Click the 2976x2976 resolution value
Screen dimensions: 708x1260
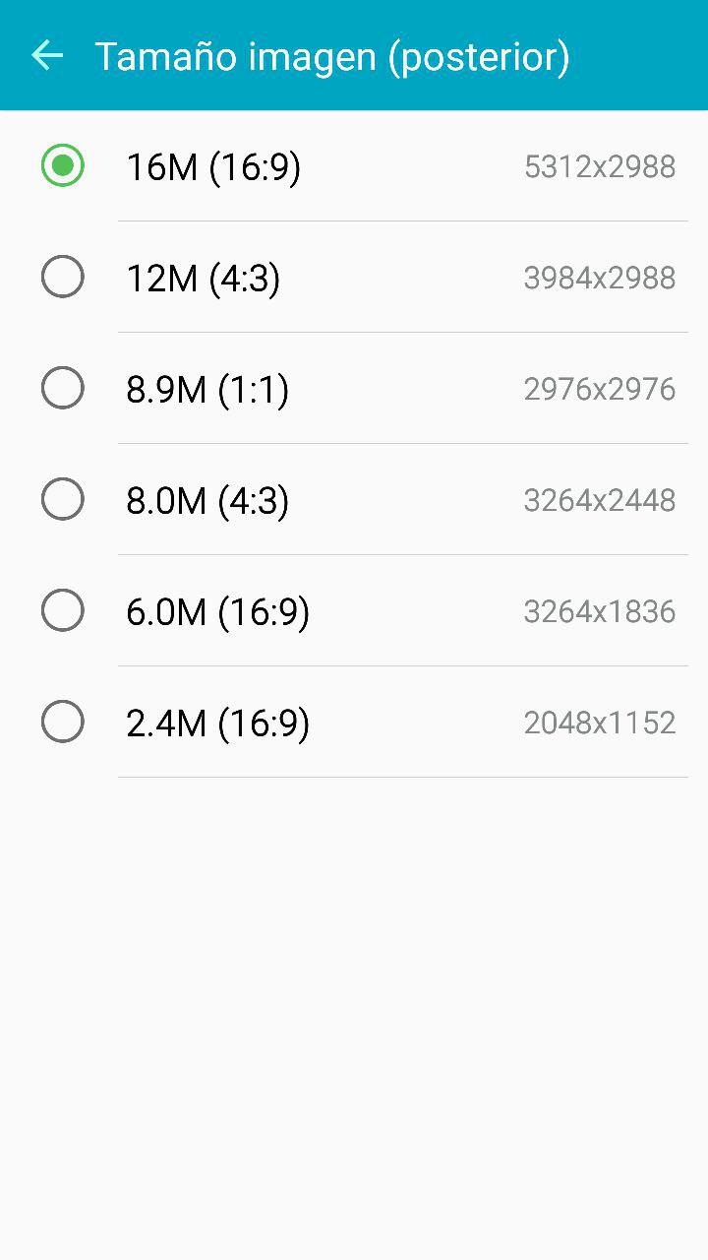[x=600, y=389]
